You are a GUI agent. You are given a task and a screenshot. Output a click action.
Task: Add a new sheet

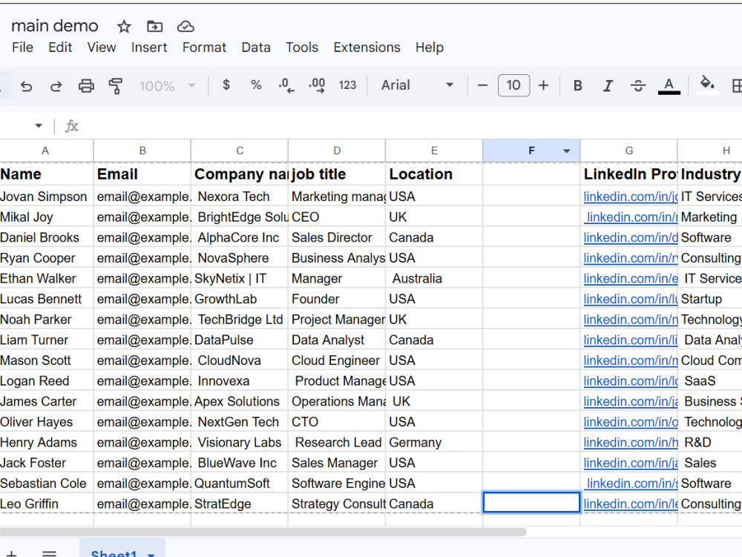coord(11,554)
